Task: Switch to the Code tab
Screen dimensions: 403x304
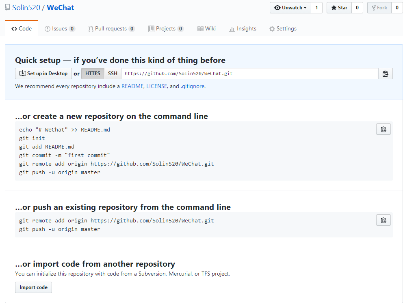Action: pyautogui.click(x=22, y=28)
